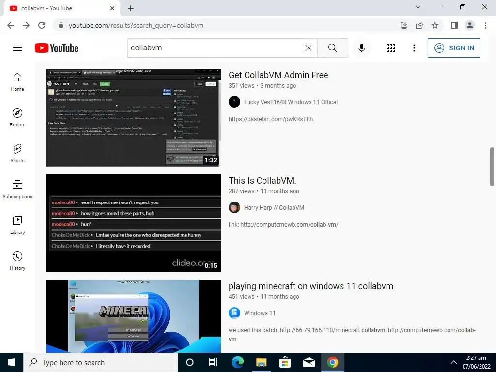Open the Chrome profile avatar
Screen dimensions: 496x372
coord(470,25)
